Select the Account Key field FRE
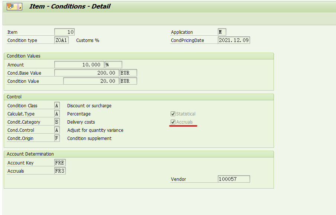This screenshot has width=336, height=215. [60, 163]
